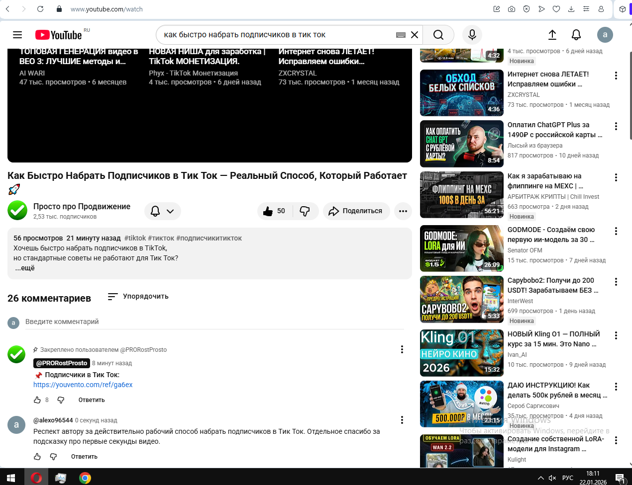The height and width of the screenshot is (485, 632).
Task: Click the search magnifier button
Action: [438, 35]
